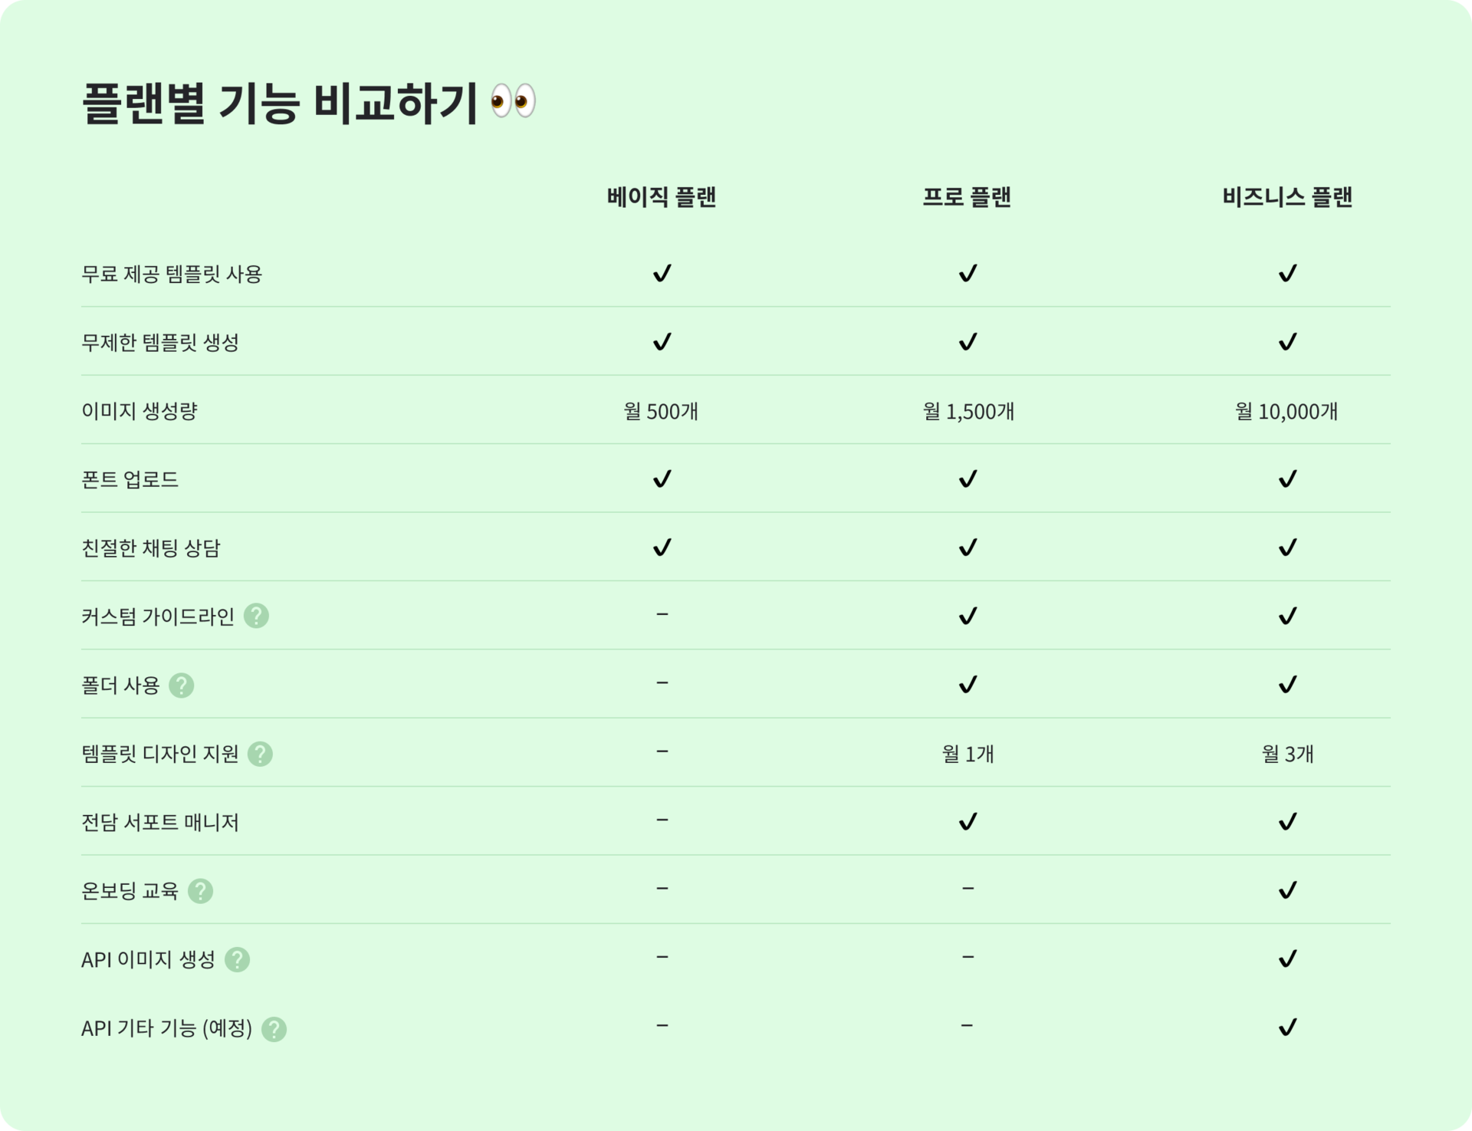Open the 온보딩 교육 help tooltip icon
1472x1131 pixels.
pyautogui.click(x=201, y=891)
